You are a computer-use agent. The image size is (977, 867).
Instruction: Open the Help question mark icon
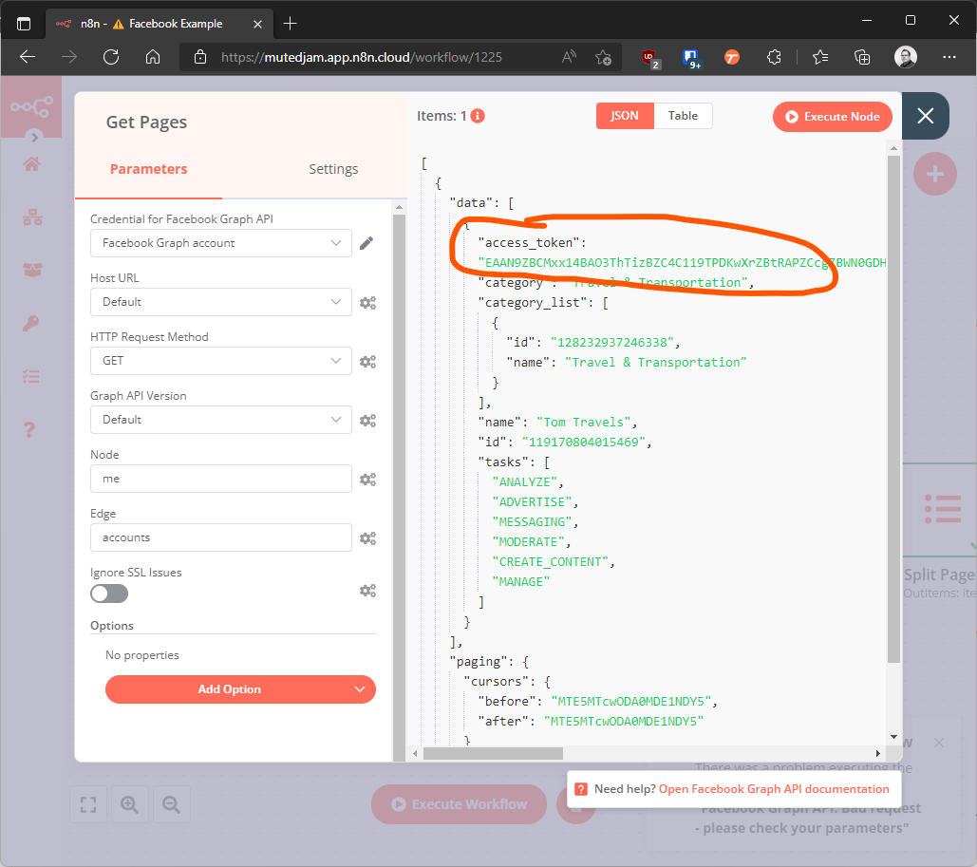coord(31,429)
